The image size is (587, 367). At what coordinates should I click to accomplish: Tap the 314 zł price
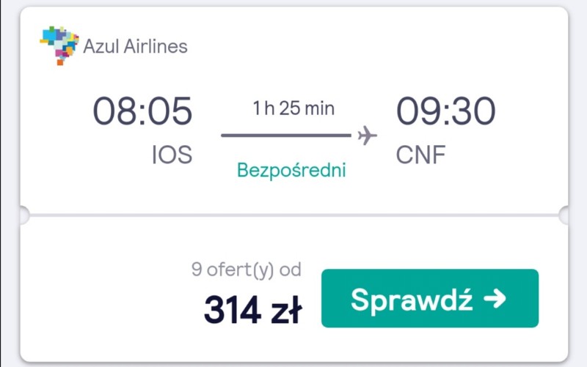click(x=252, y=309)
